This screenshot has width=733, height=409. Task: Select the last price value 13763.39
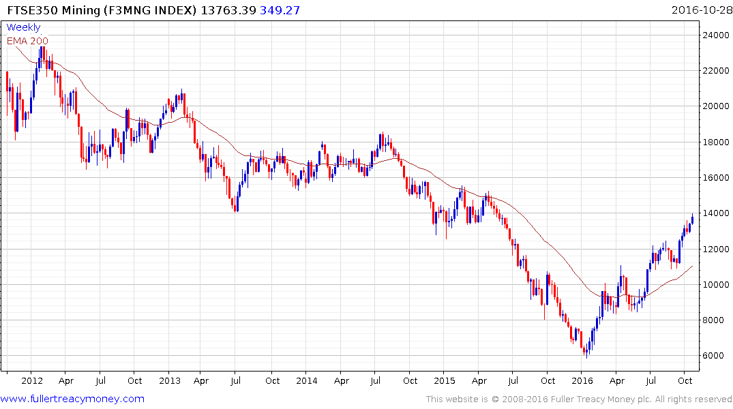(x=228, y=10)
